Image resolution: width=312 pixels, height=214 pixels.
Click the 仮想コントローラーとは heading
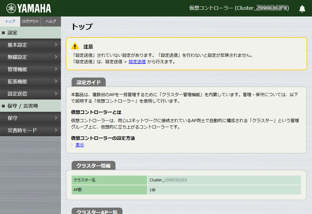(96, 112)
